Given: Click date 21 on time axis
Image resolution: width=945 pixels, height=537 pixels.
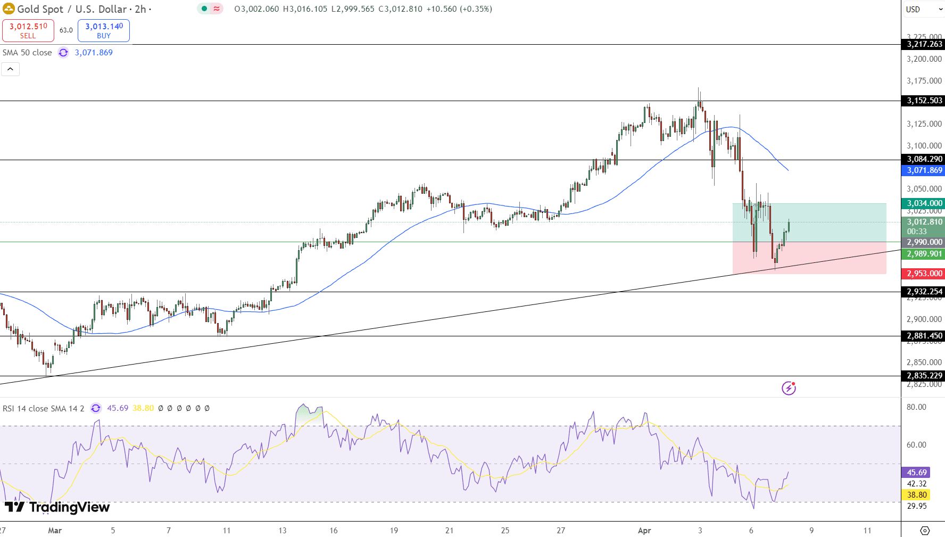Looking at the screenshot, I should 450,531.
